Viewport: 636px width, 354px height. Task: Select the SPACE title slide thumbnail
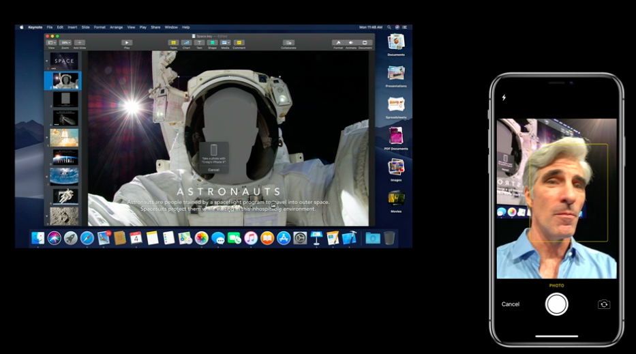point(64,61)
